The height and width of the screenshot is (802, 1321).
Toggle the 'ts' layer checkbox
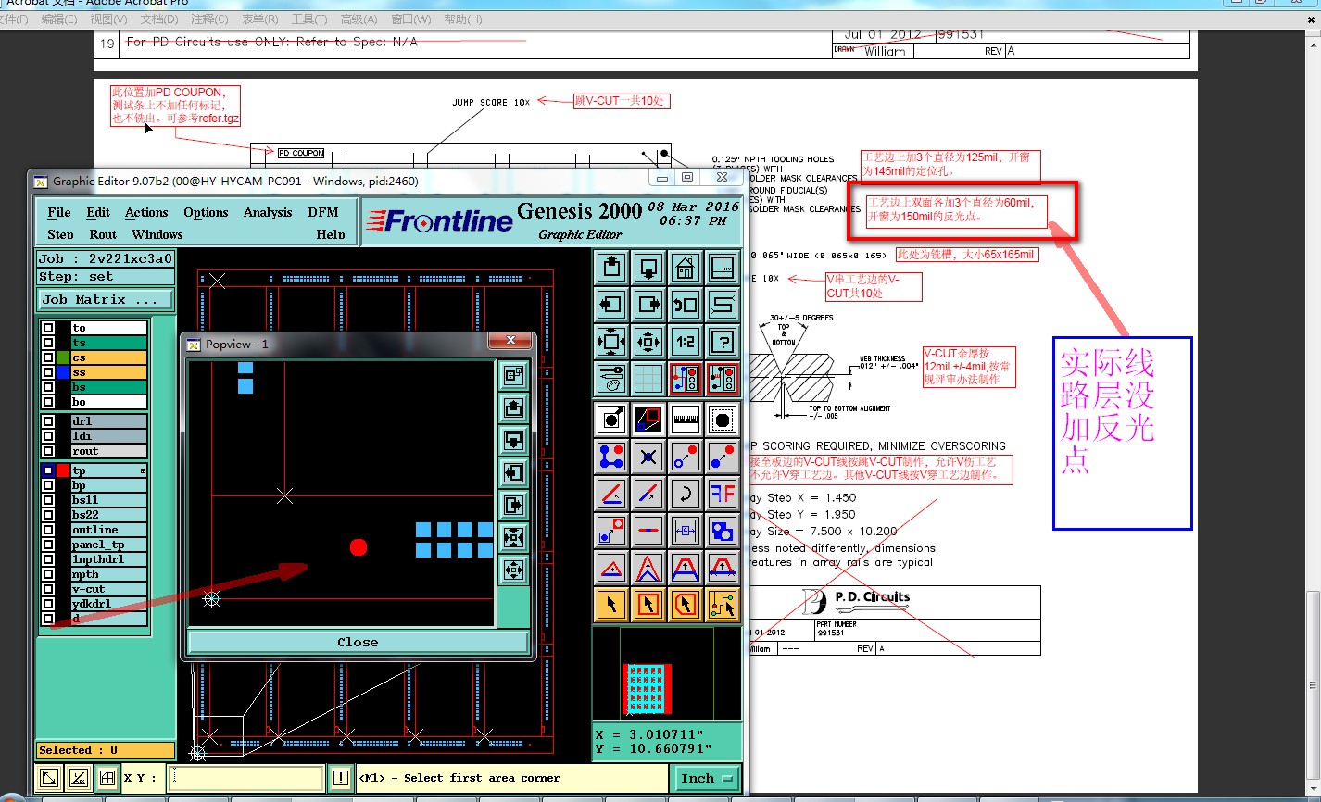coord(48,343)
